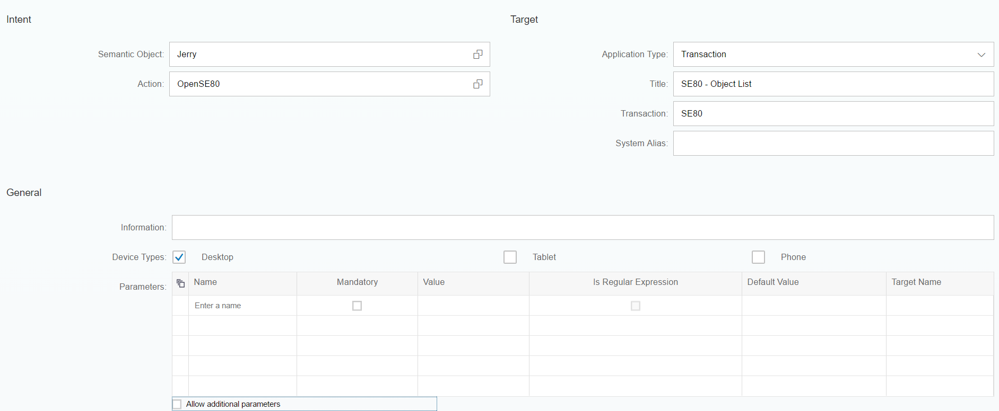Enable the Tablet device type checkbox
This screenshot has height=411, width=999.
click(510, 257)
